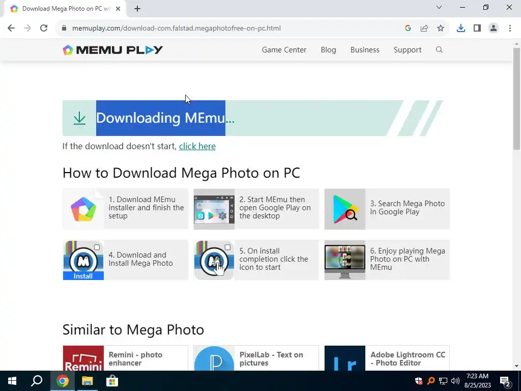Screen dimensions: 521x391
Task: Click the site search magnifier icon
Action: (439, 50)
